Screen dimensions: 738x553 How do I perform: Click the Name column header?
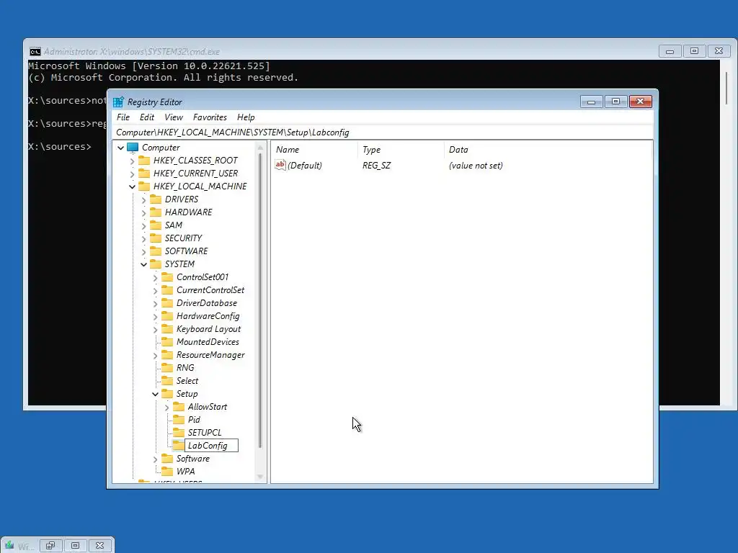tap(314, 150)
